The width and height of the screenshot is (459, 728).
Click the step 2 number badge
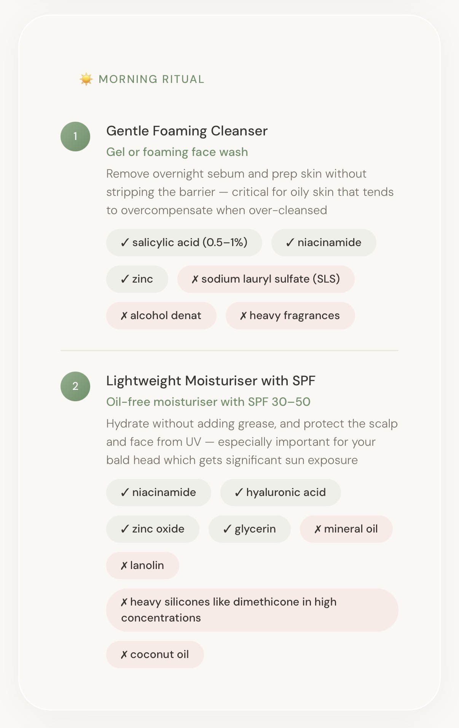tap(75, 386)
